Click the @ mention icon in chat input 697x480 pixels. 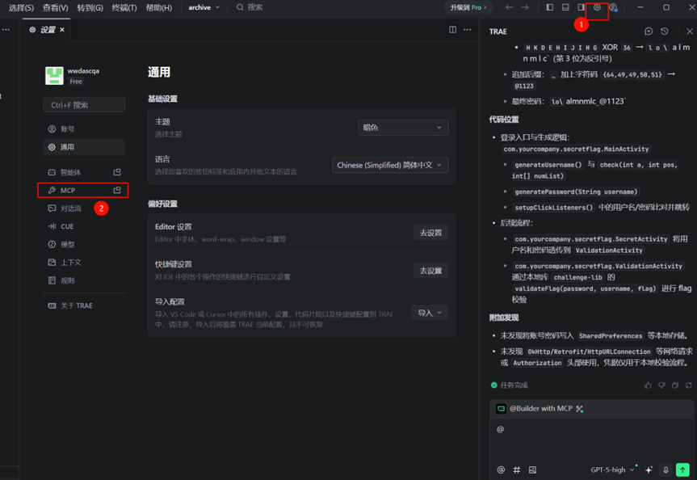pos(501,469)
